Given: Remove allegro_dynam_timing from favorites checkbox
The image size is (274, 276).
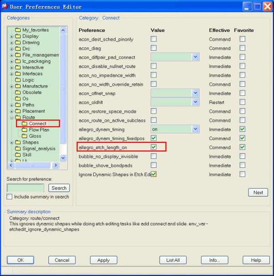Looking at the screenshot, I should [x=242, y=129].
